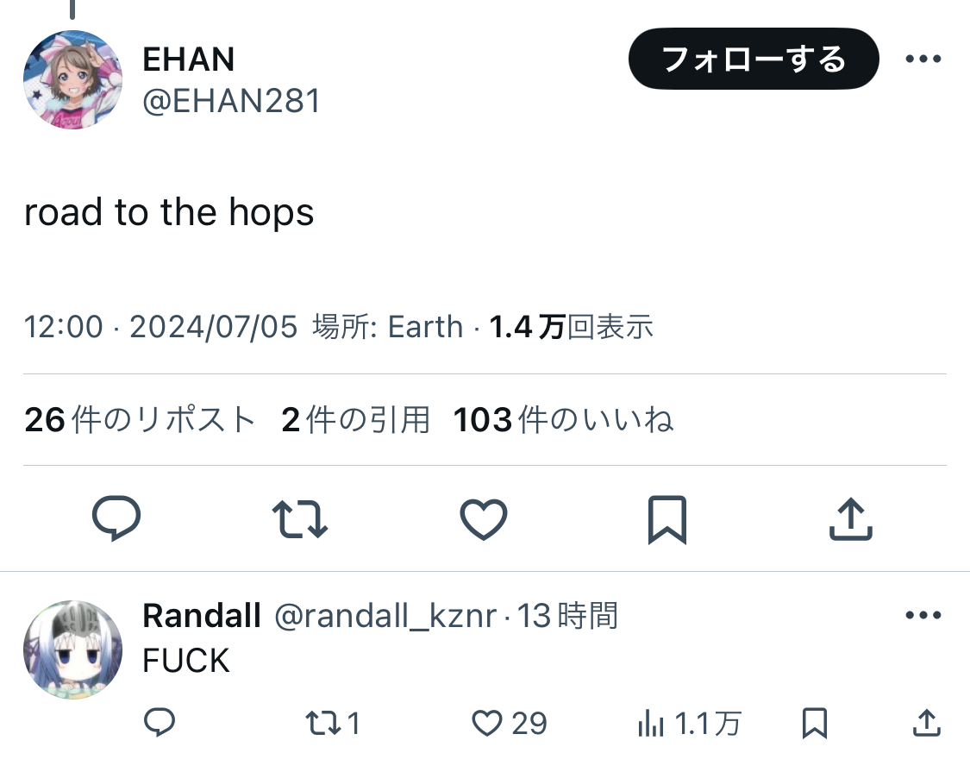The image size is (970, 778).
Task: Reply to Randall's comment
Action: click(159, 723)
